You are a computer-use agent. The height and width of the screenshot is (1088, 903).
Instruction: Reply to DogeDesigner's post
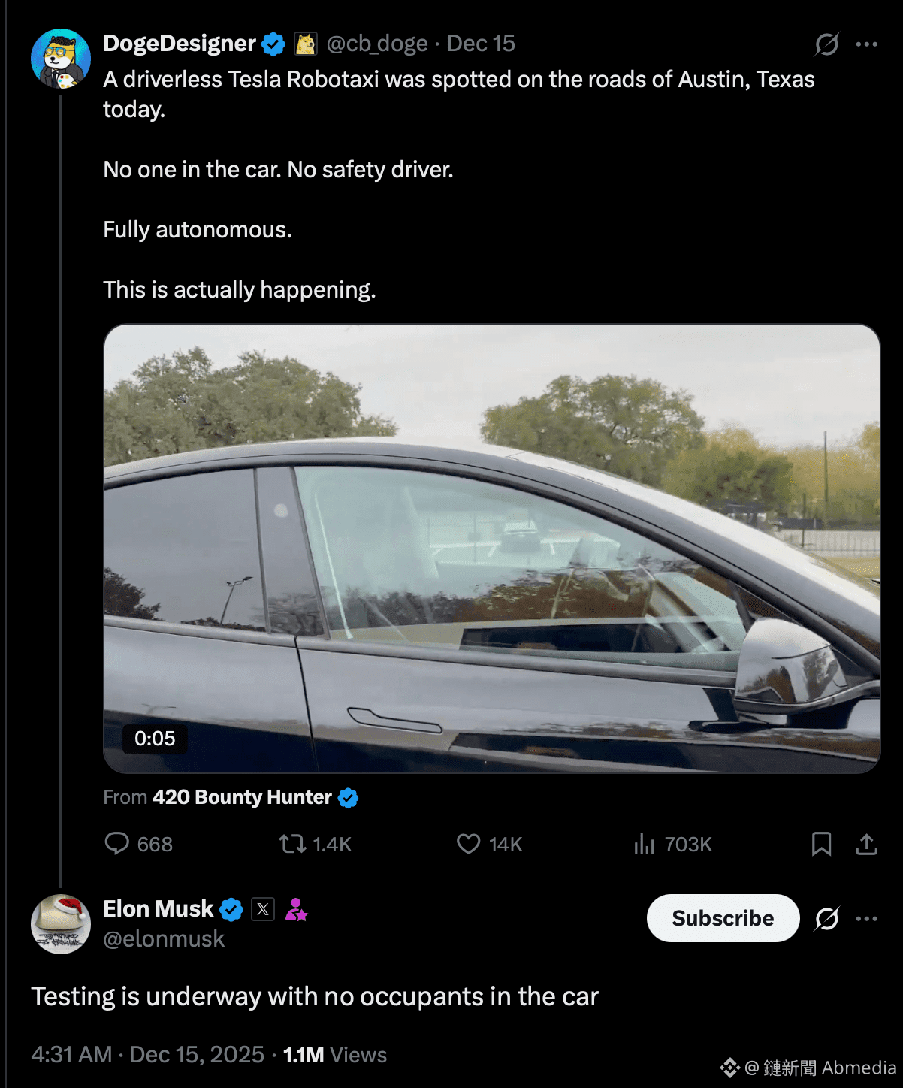(x=117, y=844)
